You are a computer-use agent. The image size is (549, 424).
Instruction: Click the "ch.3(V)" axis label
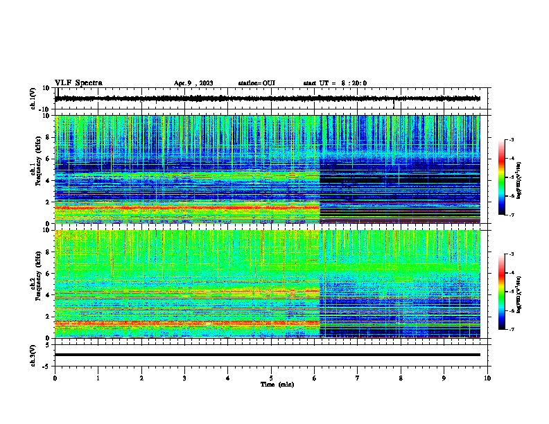[33, 356]
